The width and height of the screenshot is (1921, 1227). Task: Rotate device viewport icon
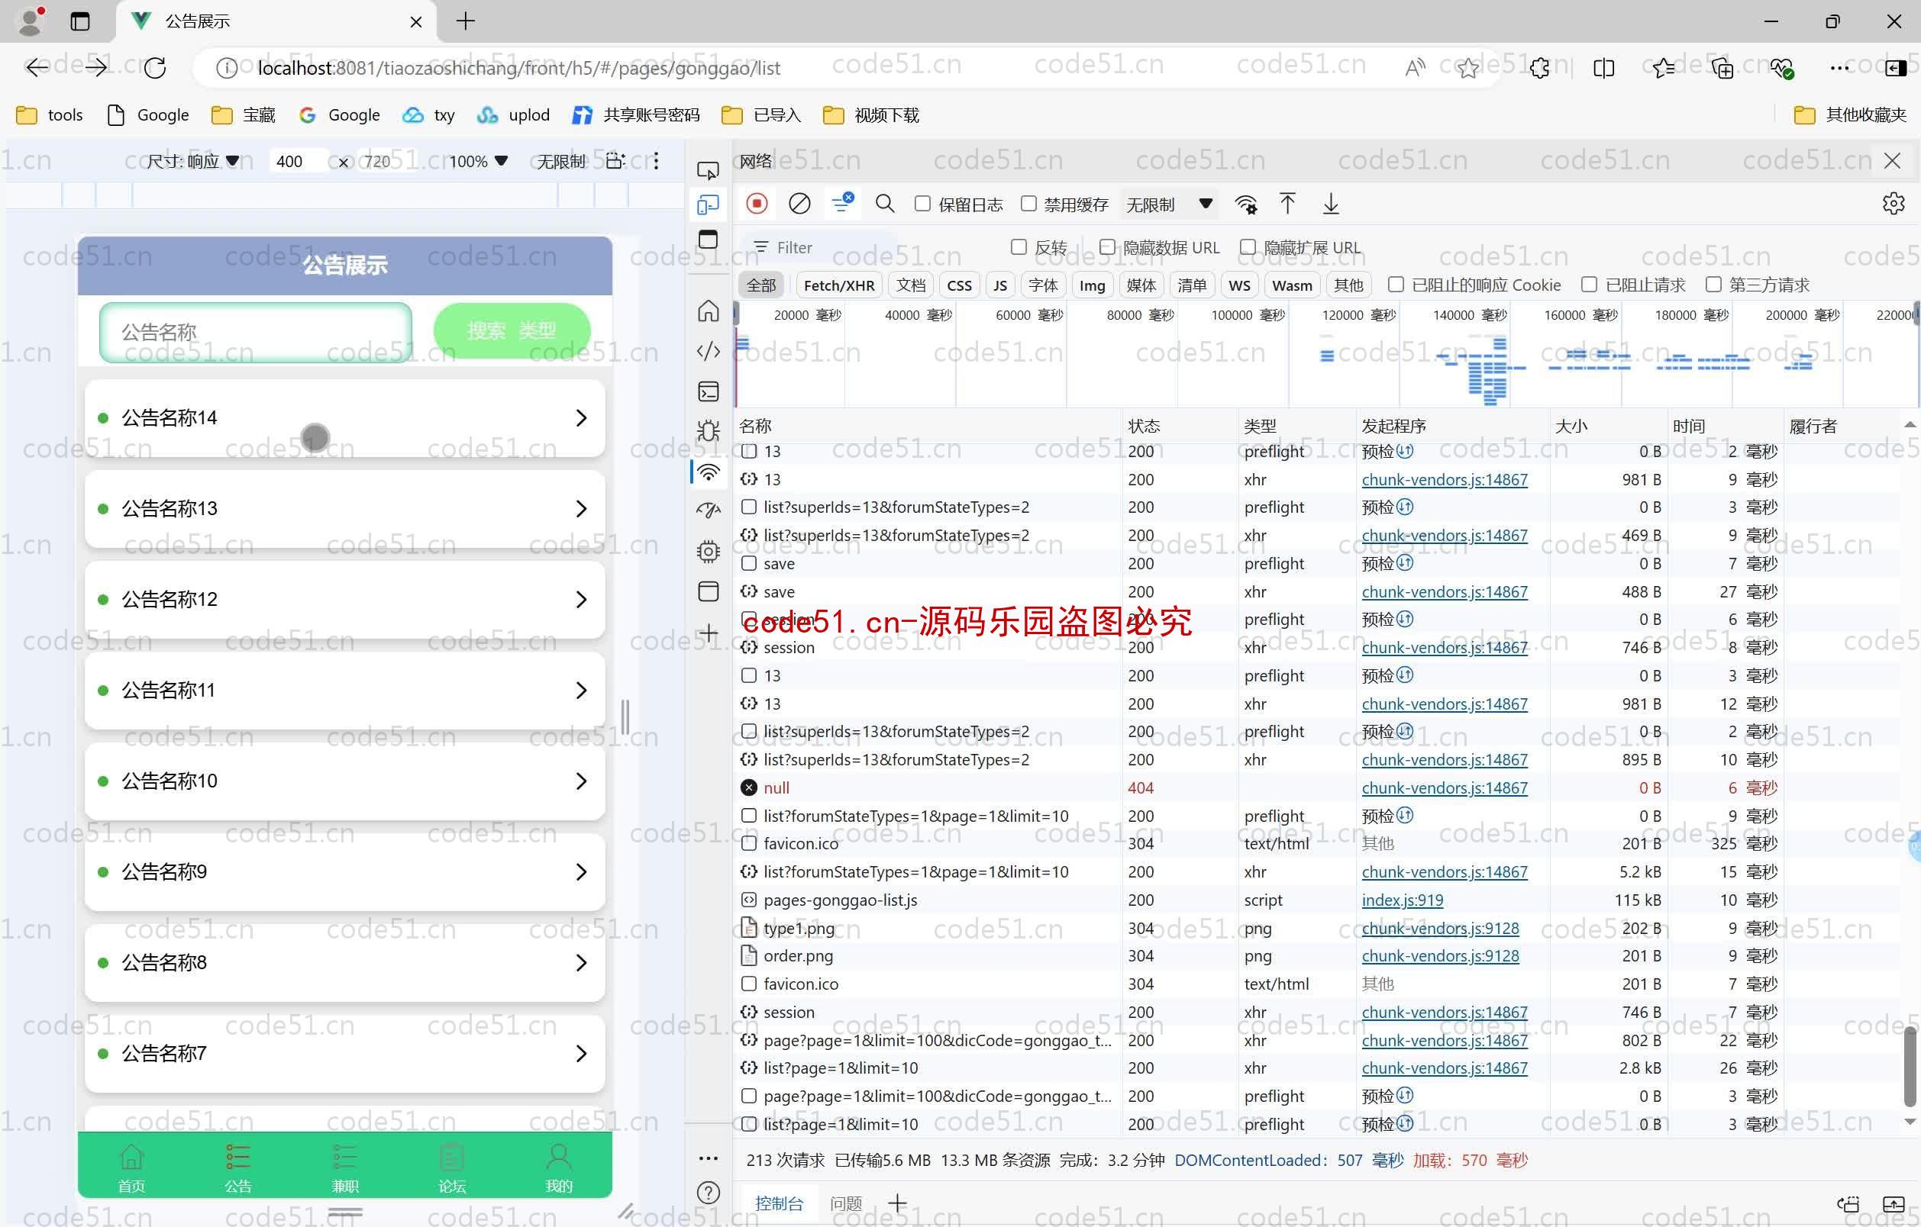(x=615, y=161)
